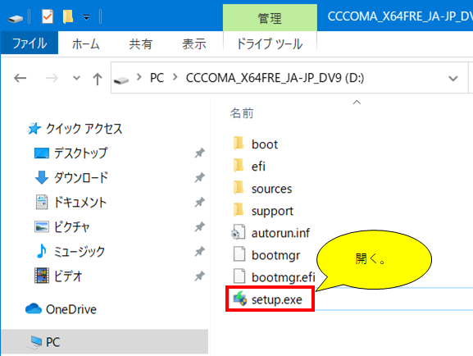This screenshot has height=356, width=473.
Task: Select OneDrive in navigation pane
Action: pos(71,309)
